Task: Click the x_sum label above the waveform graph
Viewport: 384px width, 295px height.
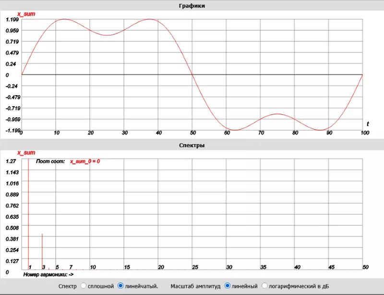Action: [x=25, y=14]
